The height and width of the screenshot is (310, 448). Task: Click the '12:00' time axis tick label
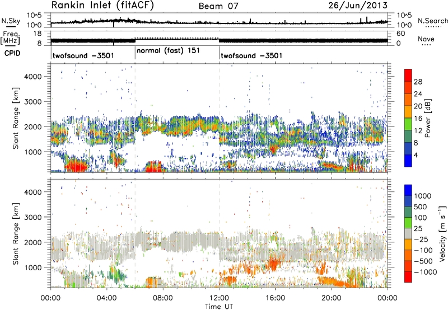tap(219, 298)
